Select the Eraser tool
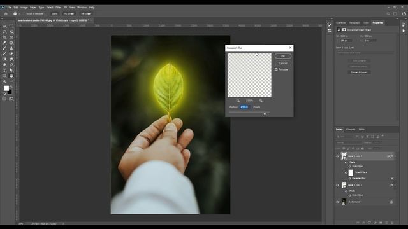 click(11, 53)
